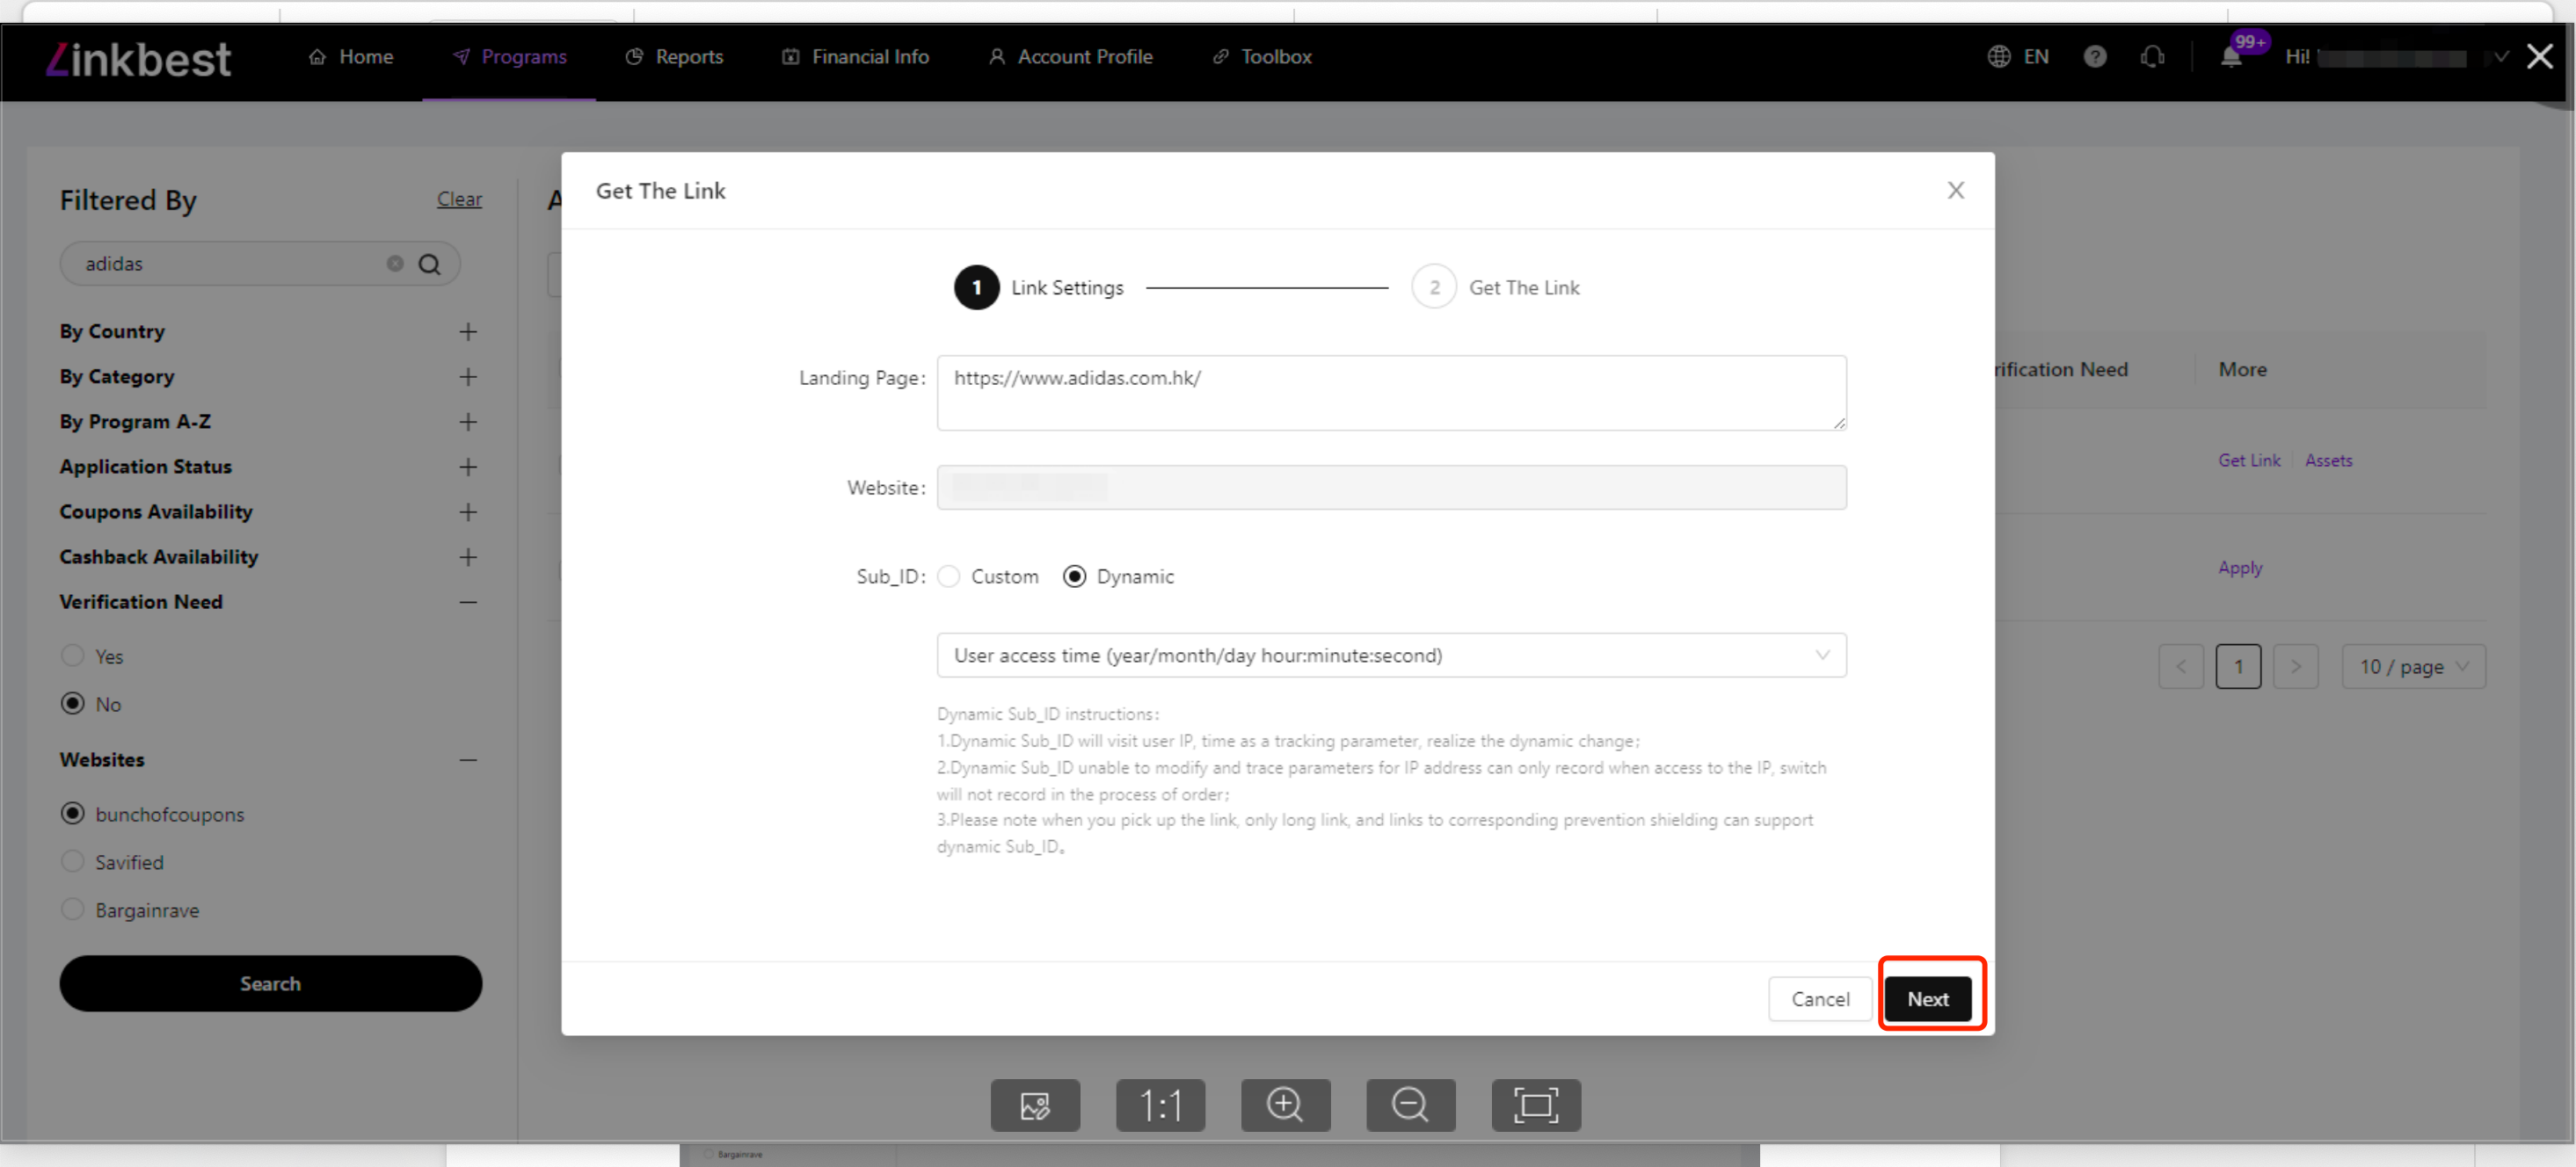The height and width of the screenshot is (1167, 2576).
Task: Click the Account Profile navigation icon
Action: coord(995,56)
